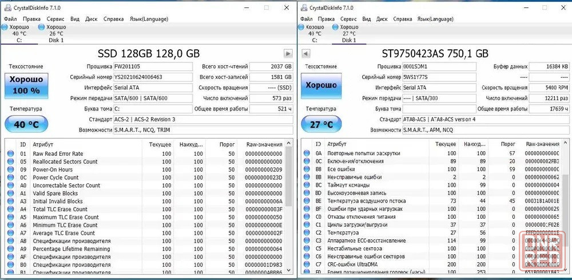The width and height of the screenshot is (572, 280).
Task: Click Всего хост-записей value 1581 GB
Action: pyautogui.click(x=271, y=77)
